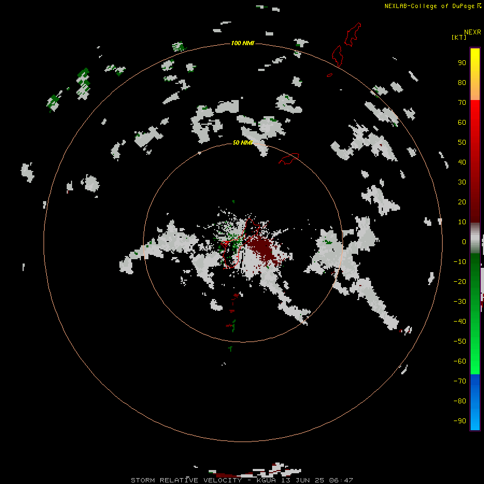Click the 70 value on the velocity scale
Image resolution: width=484 pixels, height=484 pixels.
click(x=462, y=103)
